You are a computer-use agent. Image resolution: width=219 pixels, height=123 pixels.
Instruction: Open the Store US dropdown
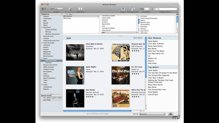coord(59,9)
